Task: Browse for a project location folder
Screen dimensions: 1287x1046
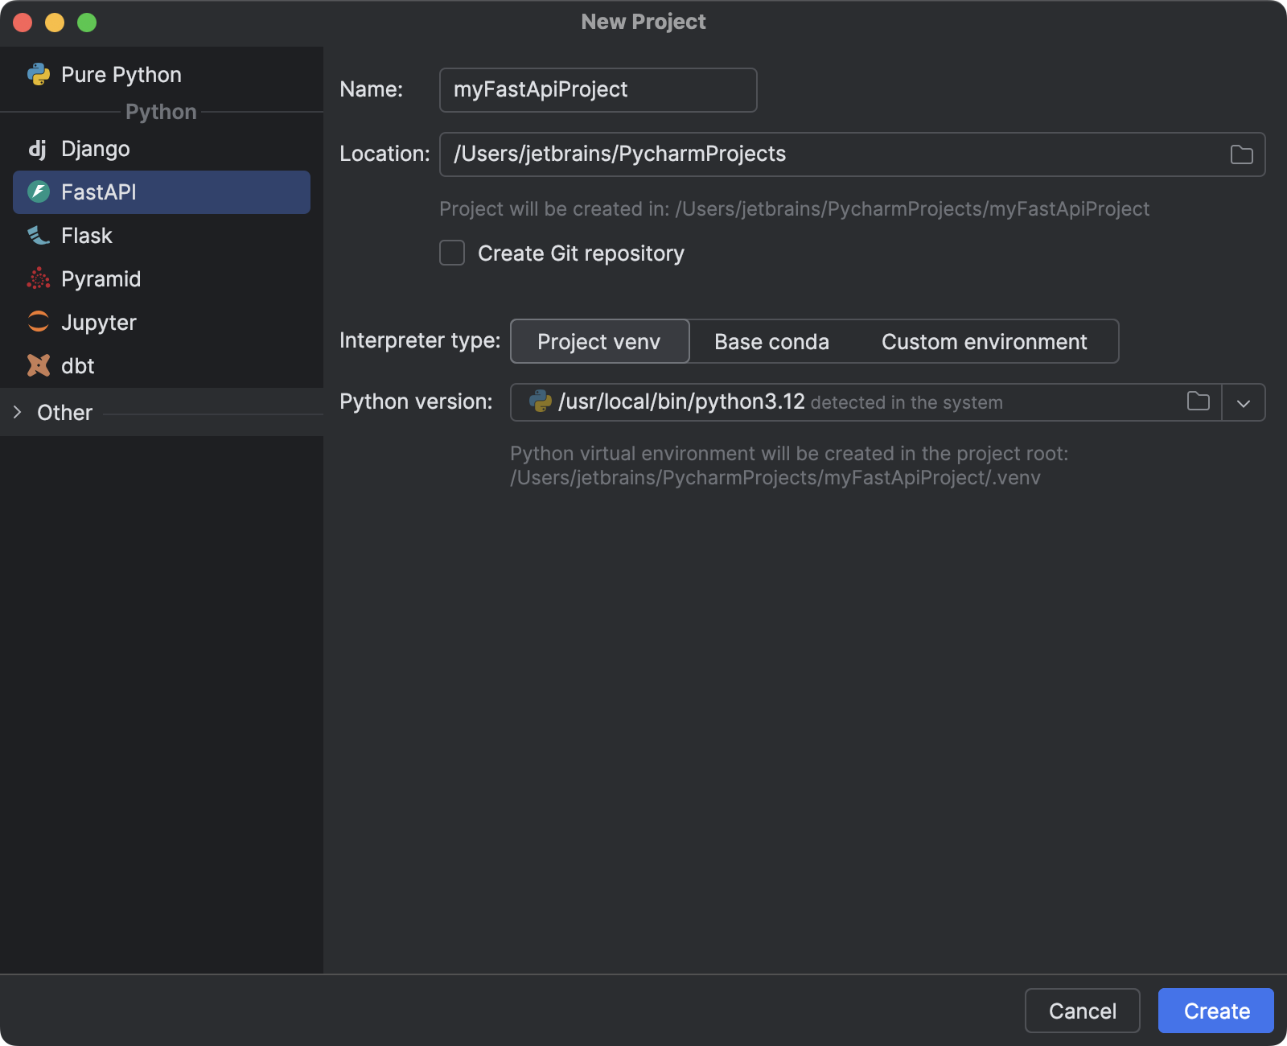Action: pos(1240,154)
